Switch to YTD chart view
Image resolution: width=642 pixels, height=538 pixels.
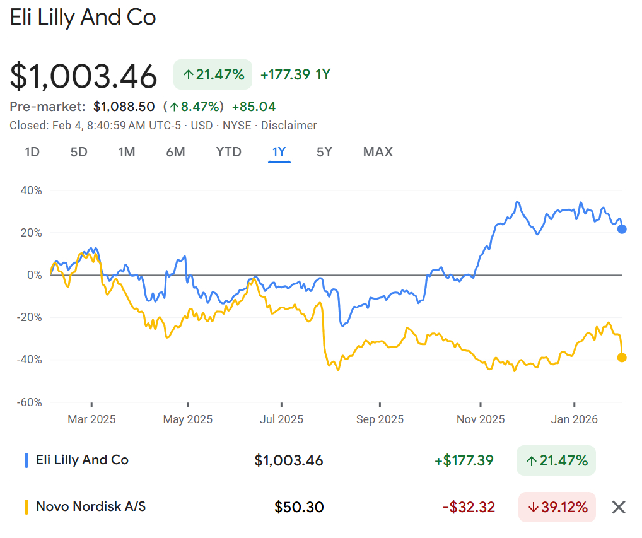228,152
